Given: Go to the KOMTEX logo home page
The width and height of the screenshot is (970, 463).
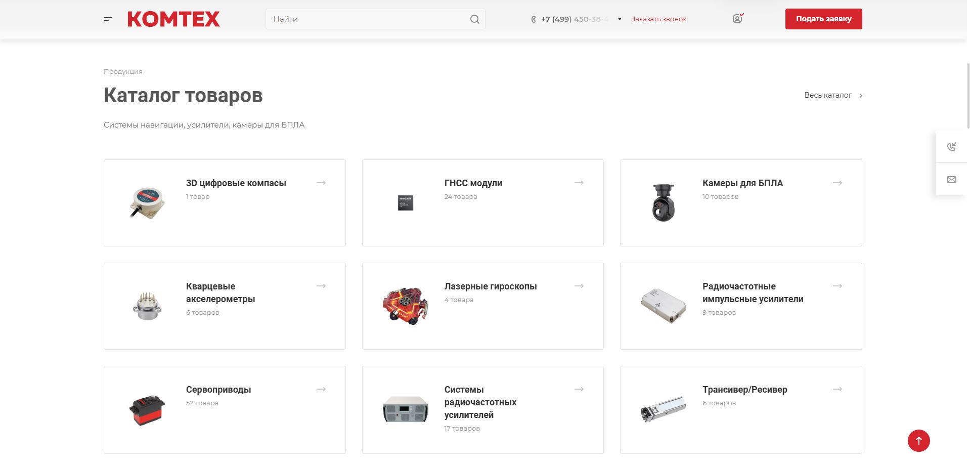Looking at the screenshot, I should tap(173, 19).
